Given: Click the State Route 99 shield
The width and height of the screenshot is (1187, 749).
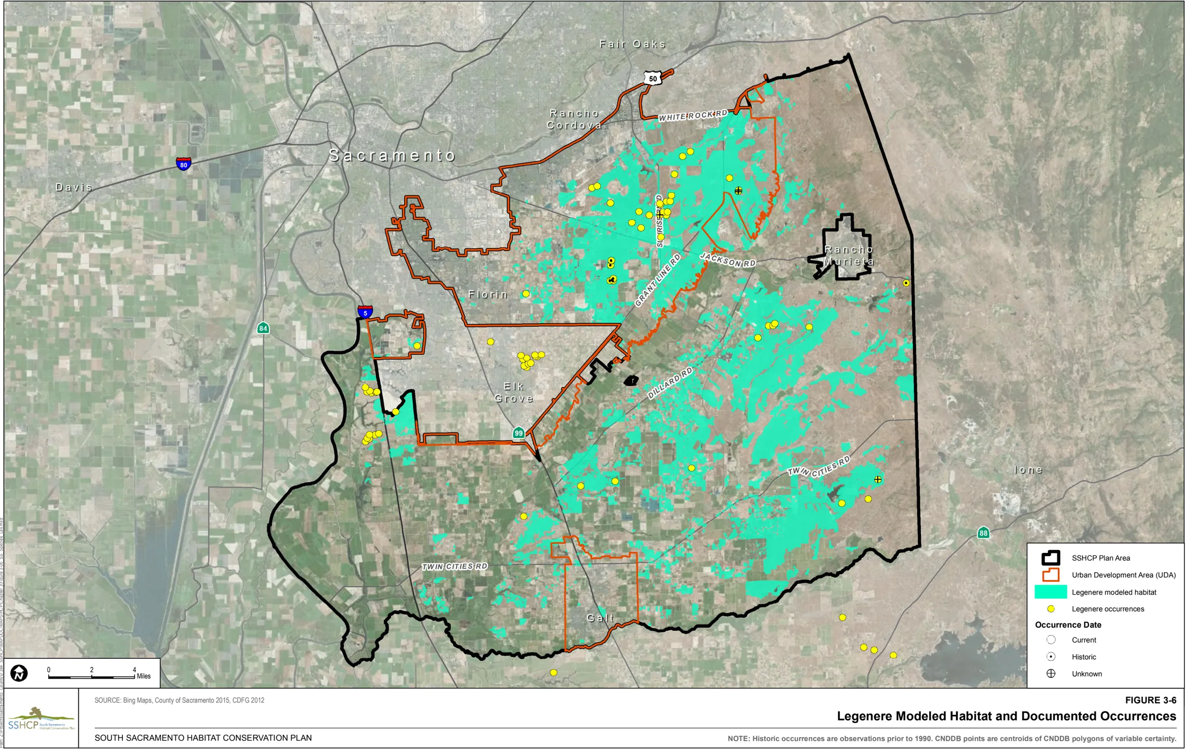Looking at the screenshot, I should [x=518, y=433].
